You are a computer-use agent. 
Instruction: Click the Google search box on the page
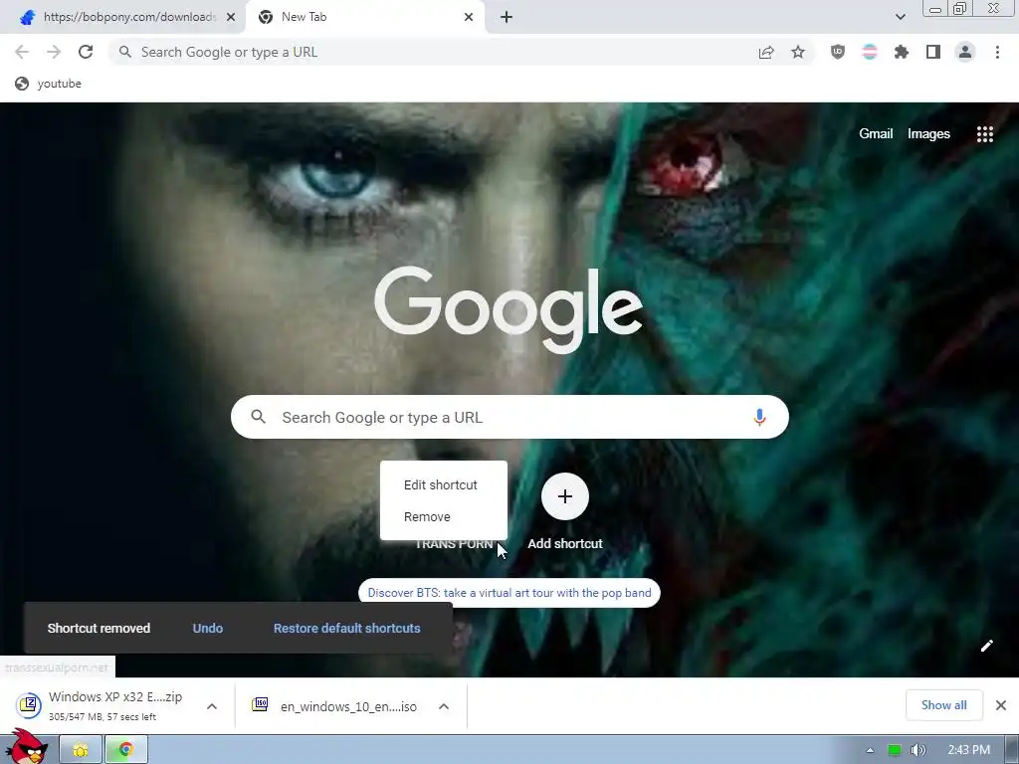point(509,417)
